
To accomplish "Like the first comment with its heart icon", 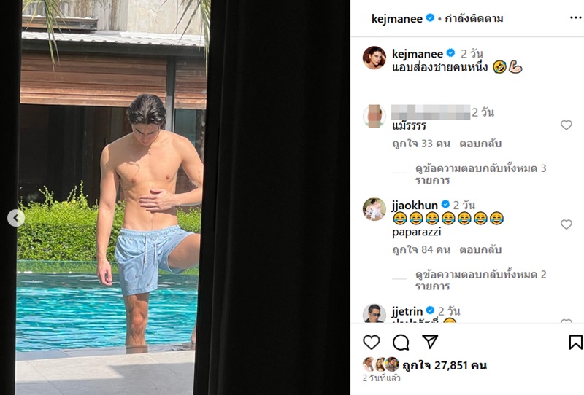I will [x=566, y=125].
